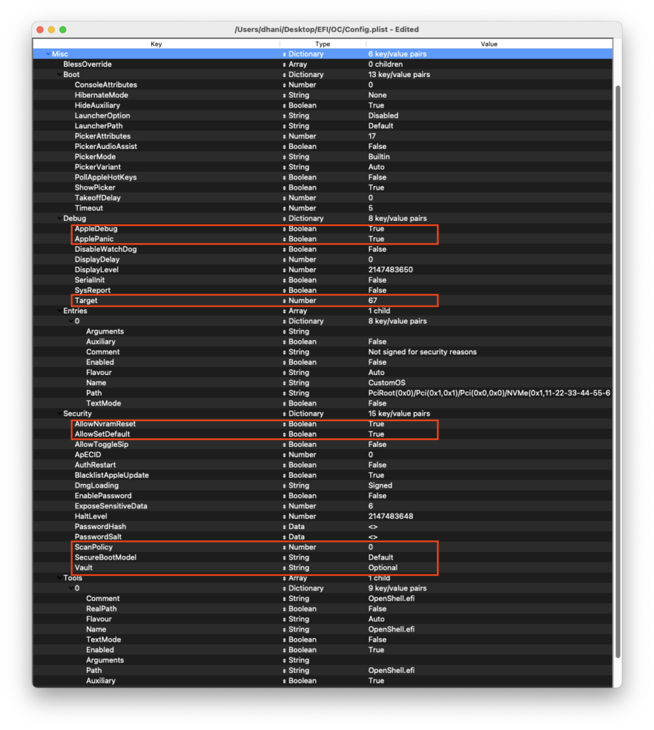Edit the Vault value Optional

383,567
